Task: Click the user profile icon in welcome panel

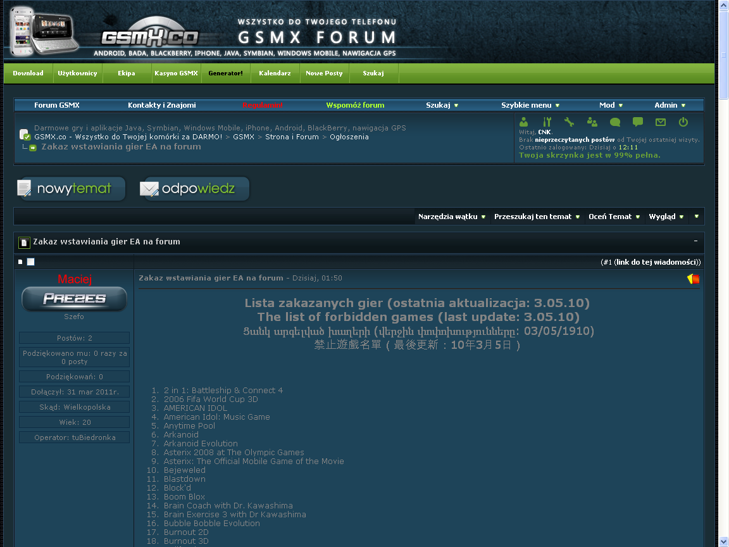Action: (523, 122)
